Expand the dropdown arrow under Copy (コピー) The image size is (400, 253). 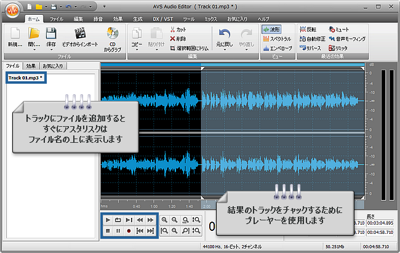tap(137, 51)
